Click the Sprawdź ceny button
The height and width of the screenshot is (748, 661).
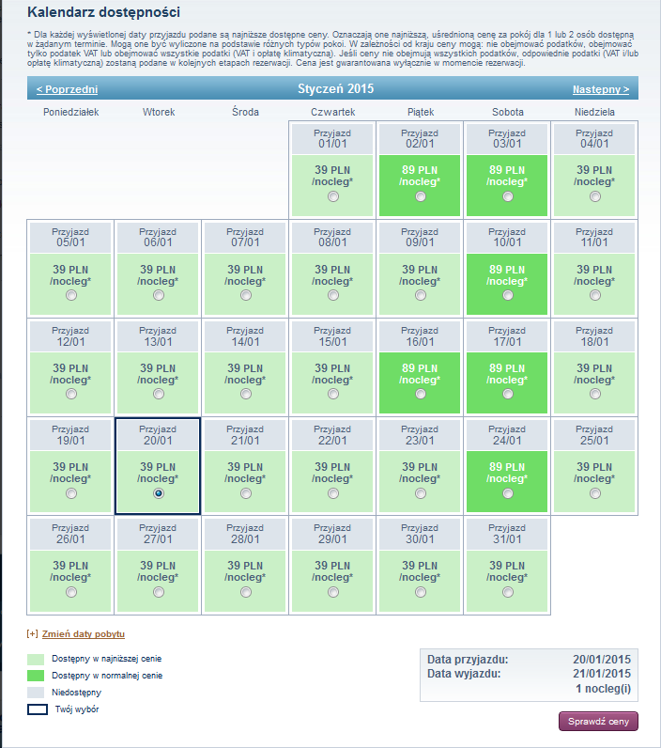(x=598, y=722)
